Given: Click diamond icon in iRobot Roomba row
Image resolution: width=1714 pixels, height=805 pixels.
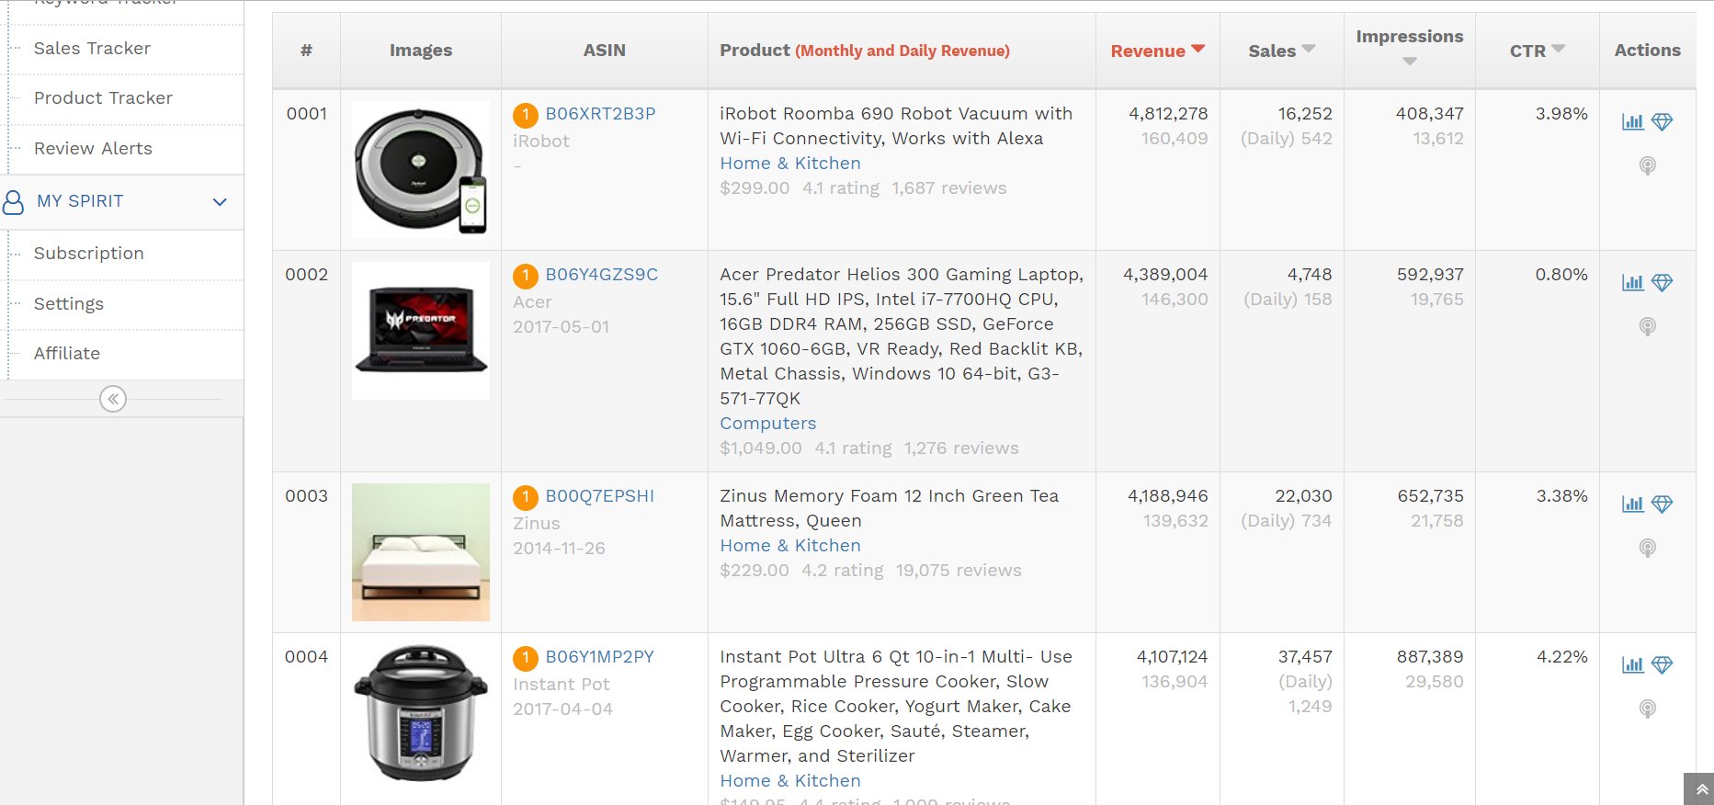Looking at the screenshot, I should click(x=1662, y=121).
